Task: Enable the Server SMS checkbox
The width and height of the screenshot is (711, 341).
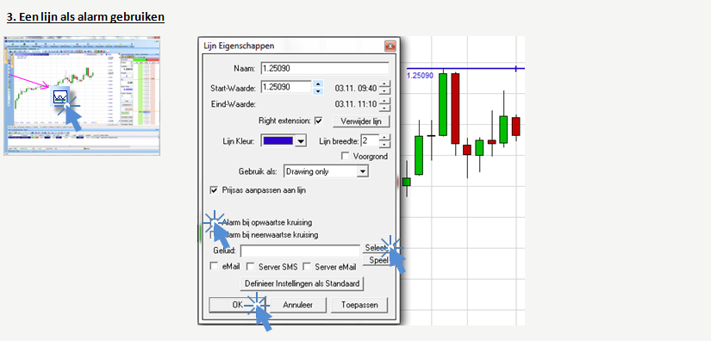Action: coord(250,266)
